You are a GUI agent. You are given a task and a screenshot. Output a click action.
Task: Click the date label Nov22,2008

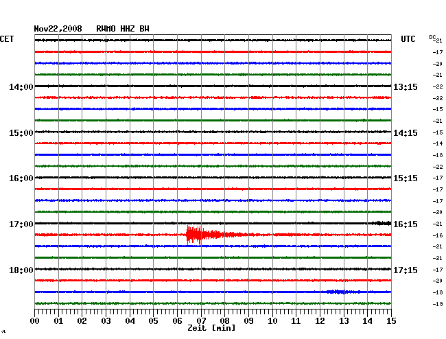[58, 29]
